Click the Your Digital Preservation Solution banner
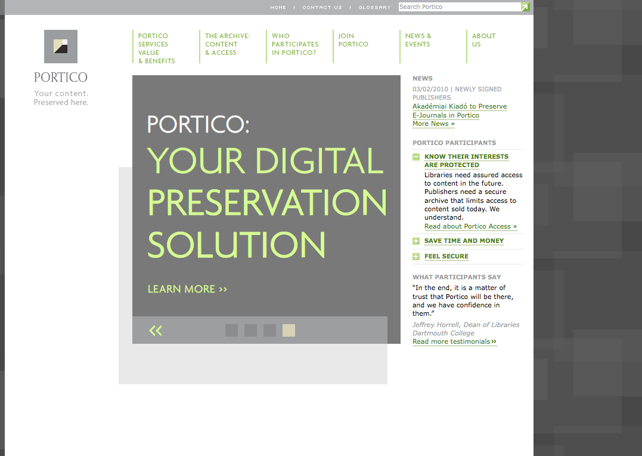 (x=266, y=202)
